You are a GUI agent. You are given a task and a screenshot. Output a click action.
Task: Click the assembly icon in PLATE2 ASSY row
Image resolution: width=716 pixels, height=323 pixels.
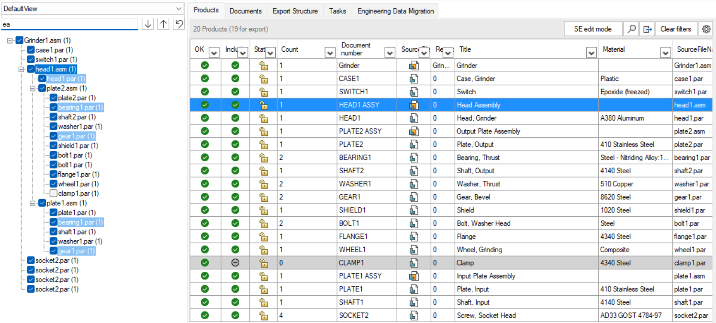click(x=414, y=131)
